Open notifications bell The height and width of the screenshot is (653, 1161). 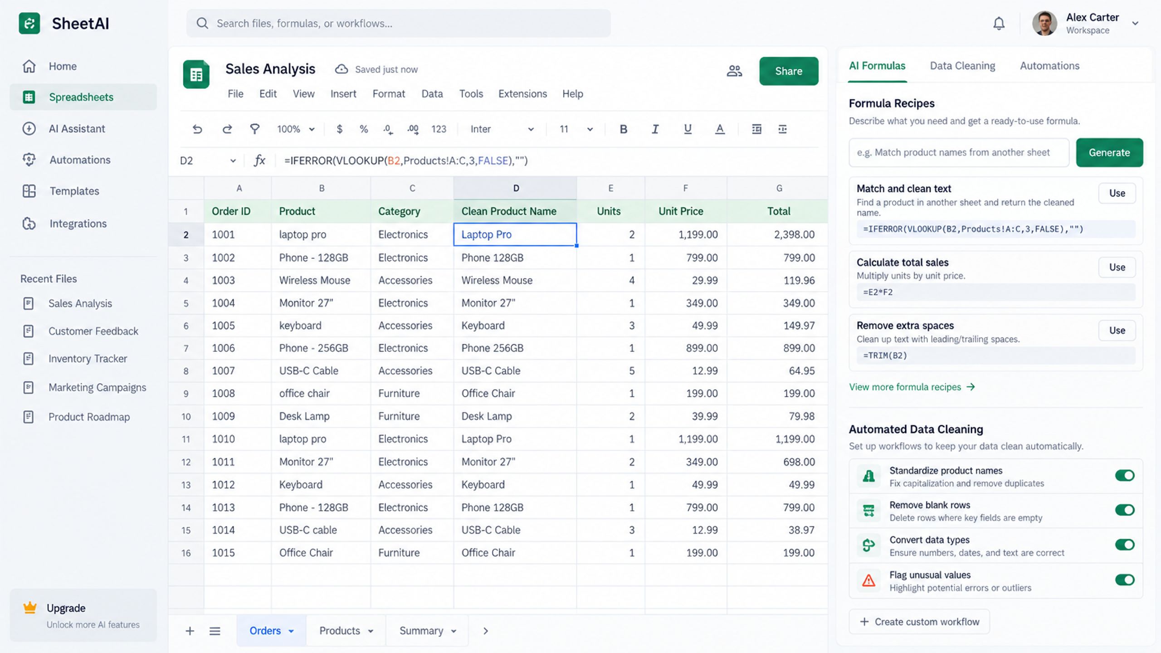point(999,24)
